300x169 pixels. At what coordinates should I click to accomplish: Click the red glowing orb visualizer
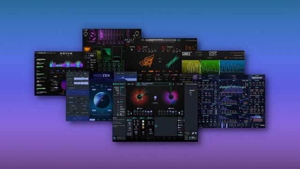click(x=140, y=96)
